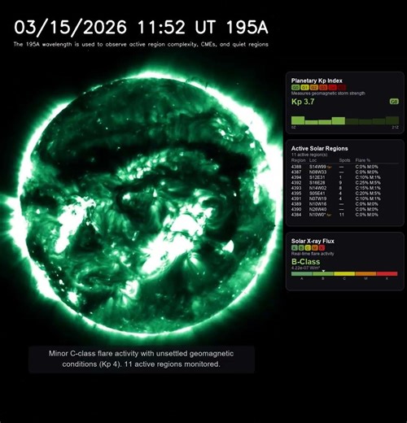Viewport: 407px width, 423px height.
Task: Click the Spots column header
Action: click(x=344, y=160)
